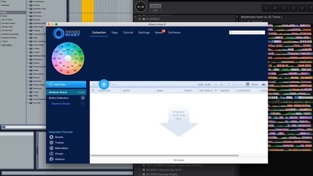Click the Add Cue button in player bar
The height and width of the screenshot is (176, 313).
click(x=235, y=85)
